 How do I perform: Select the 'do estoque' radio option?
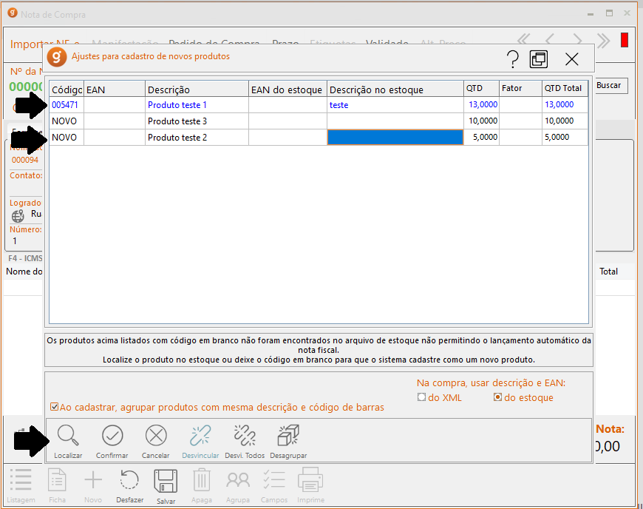[497, 397]
